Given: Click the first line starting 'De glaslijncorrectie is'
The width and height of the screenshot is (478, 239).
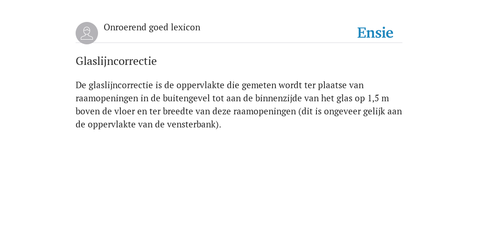Looking at the screenshot, I should tap(219, 85).
